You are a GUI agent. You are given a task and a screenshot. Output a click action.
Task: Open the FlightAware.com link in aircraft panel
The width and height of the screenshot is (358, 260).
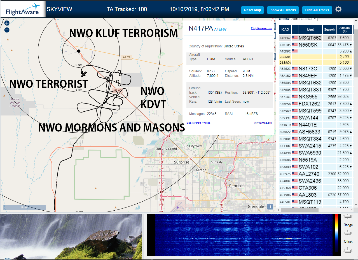coord(261,28)
